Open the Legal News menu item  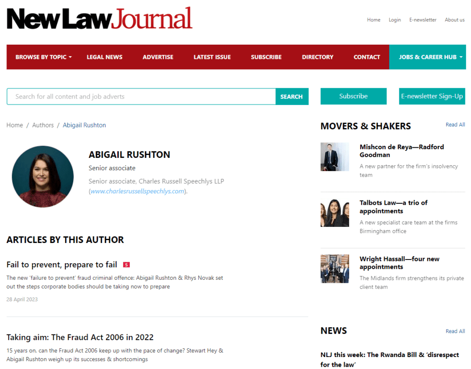(104, 57)
